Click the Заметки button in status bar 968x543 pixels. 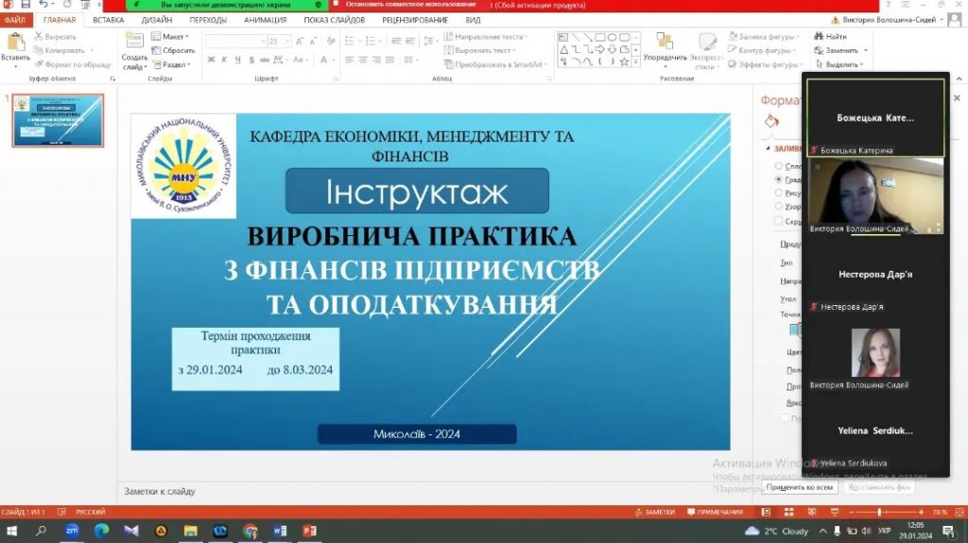coord(655,512)
